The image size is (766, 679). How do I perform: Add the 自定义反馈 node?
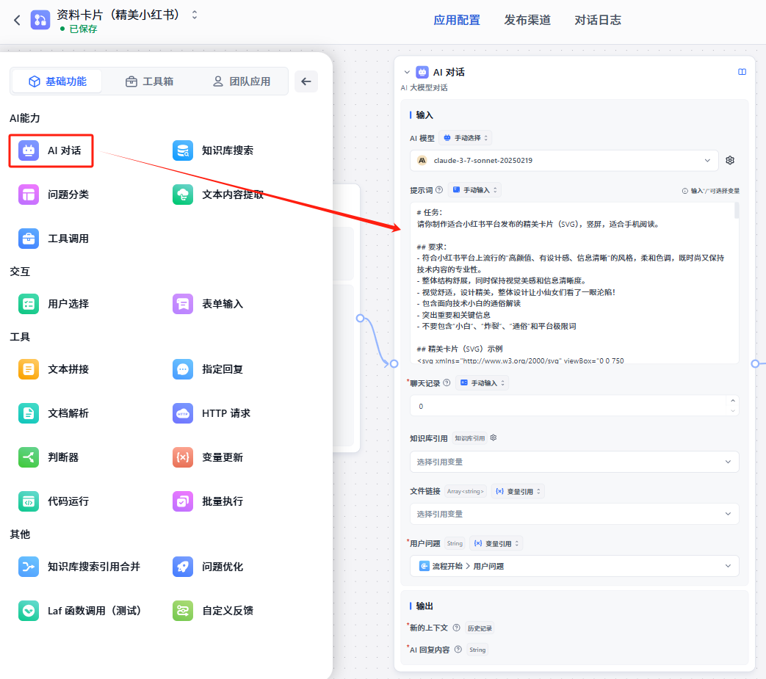(x=214, y=611)
